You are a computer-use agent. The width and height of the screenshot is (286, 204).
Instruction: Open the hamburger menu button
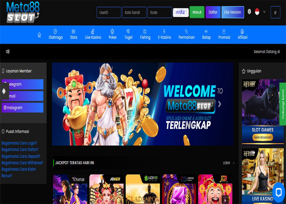point(275,12)
